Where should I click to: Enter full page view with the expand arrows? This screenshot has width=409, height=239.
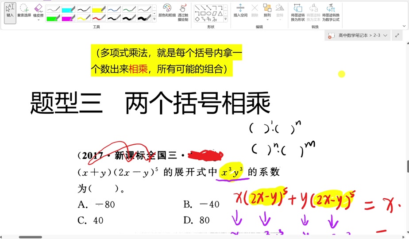(x=397, y=35)
